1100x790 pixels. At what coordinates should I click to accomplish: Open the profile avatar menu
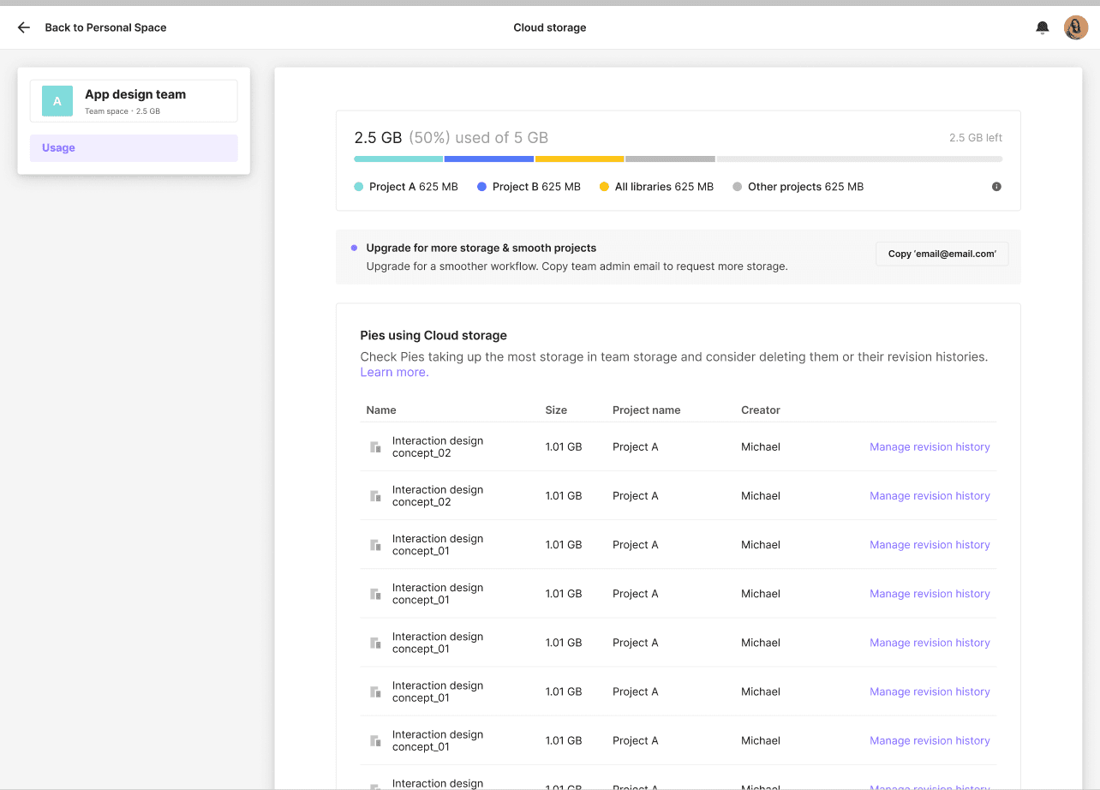pos(1075,27)
